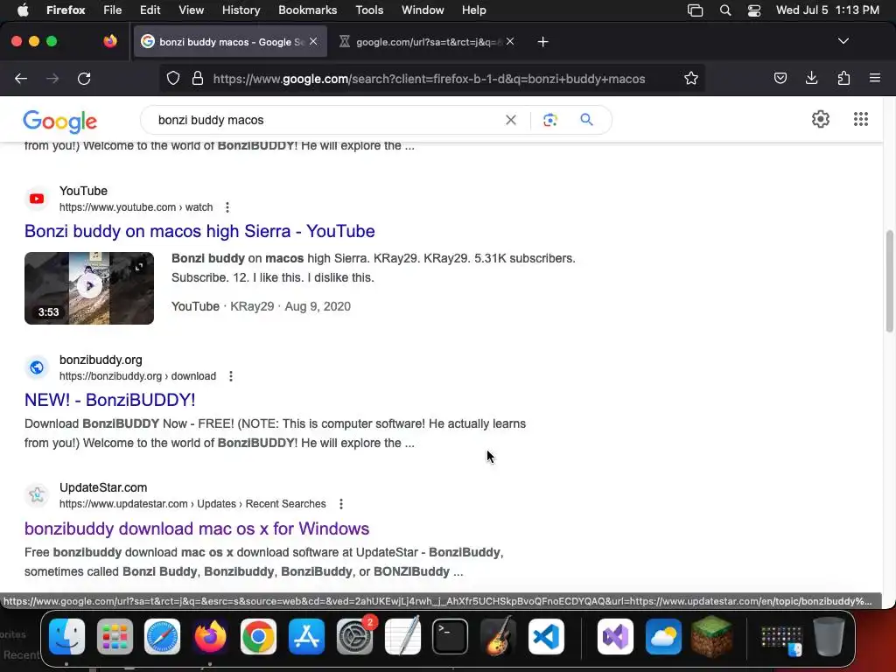Open the File menu
The image size is (896, 672).
coord(113,10)
